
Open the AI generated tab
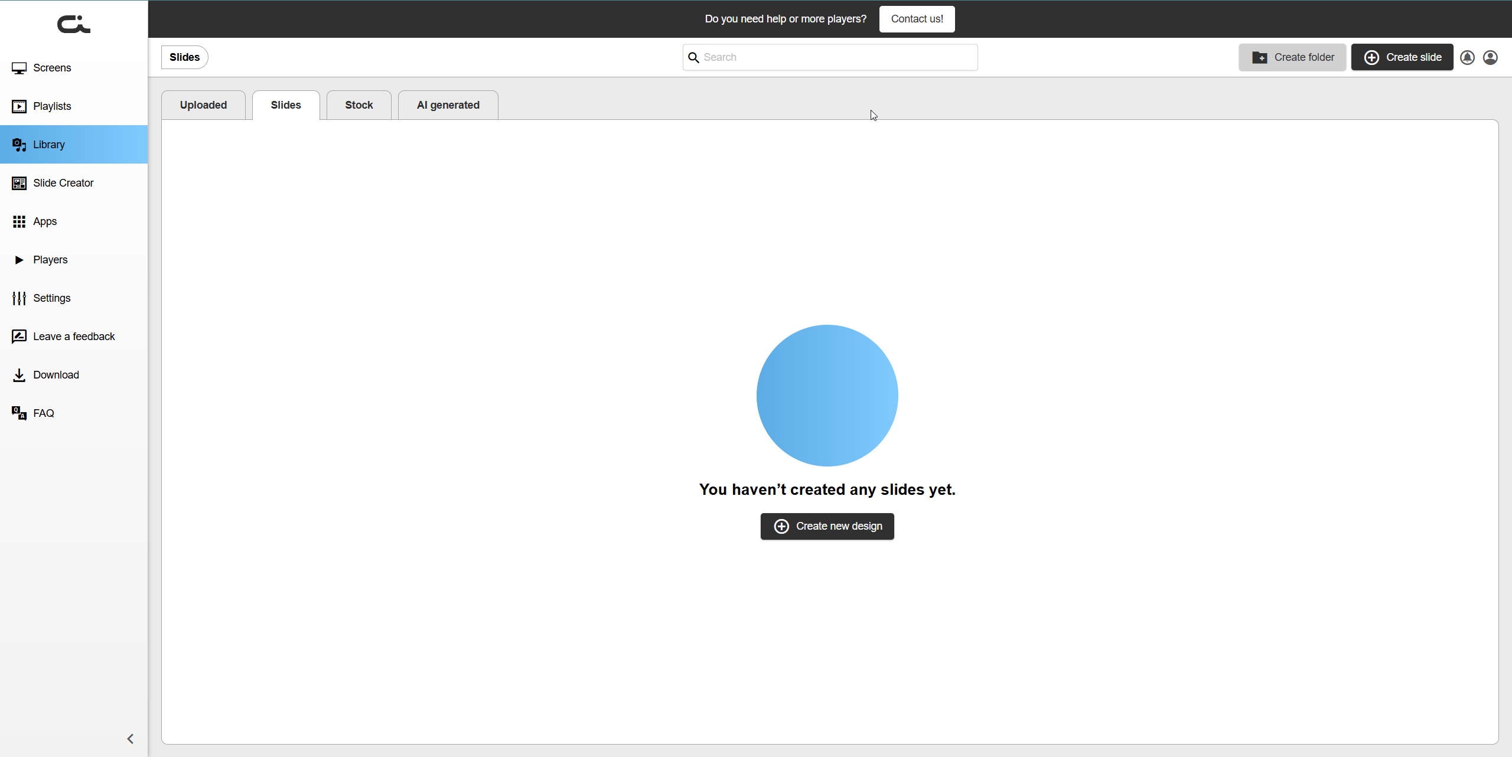pyautogui.click(x=448, y=105)
